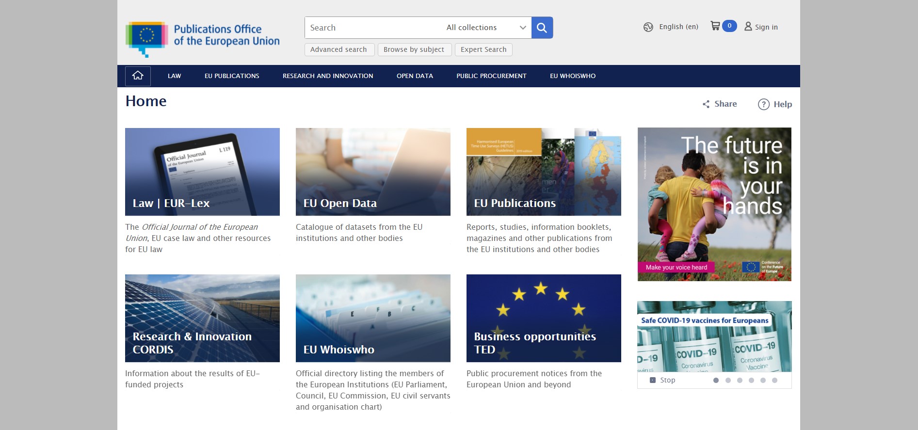
Task: Click the home icon in navigation bar
Action: (138, 76)
